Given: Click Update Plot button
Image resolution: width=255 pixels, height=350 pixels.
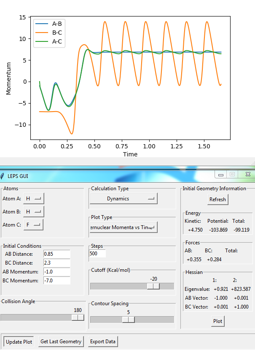Looking at the screenshot, I should [x=19, y=342].
